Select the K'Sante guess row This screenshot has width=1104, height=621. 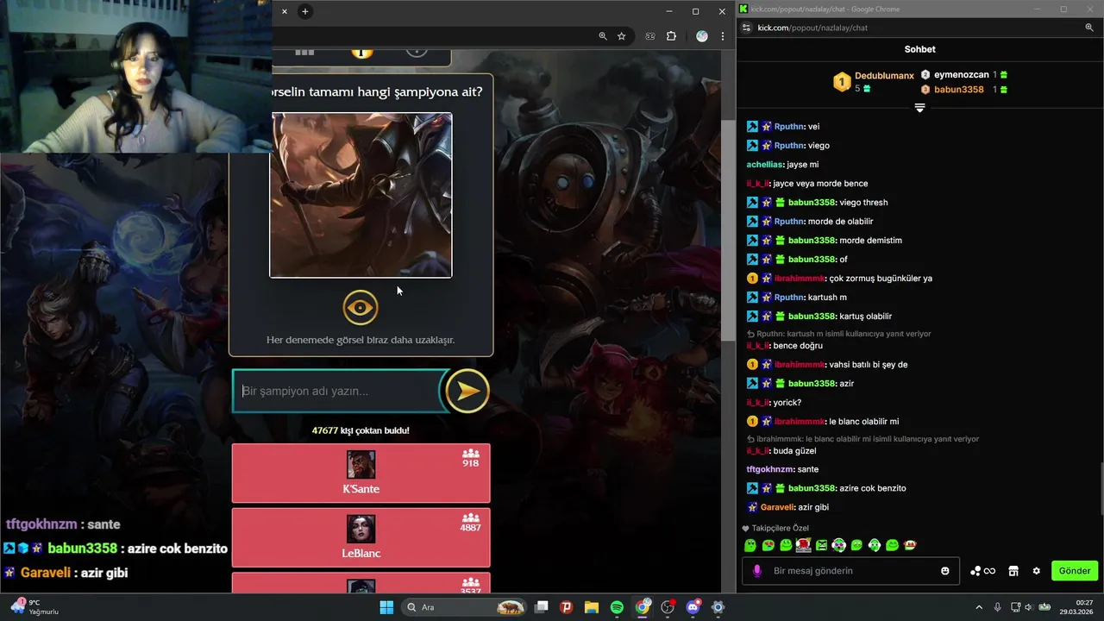click(x=361, y=473)
